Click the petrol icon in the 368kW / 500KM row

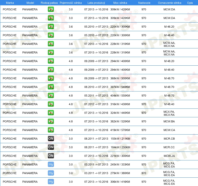tap(51, 78)
